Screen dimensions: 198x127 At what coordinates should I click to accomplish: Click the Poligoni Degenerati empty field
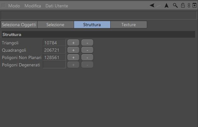tap(54, 65)
